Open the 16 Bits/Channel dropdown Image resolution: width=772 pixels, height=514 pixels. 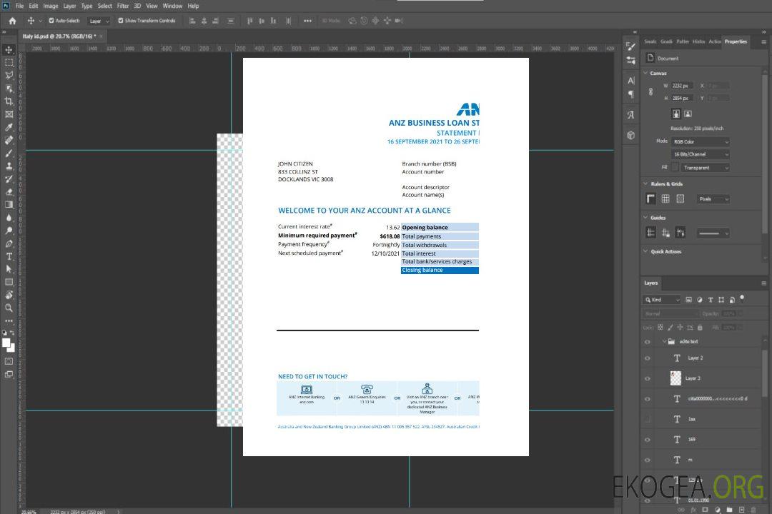(701, 154)
